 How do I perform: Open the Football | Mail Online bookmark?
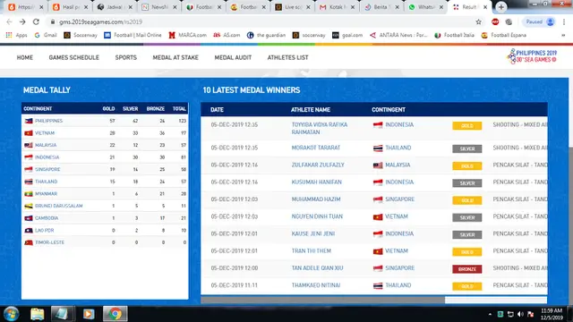(x=133, y=35)
